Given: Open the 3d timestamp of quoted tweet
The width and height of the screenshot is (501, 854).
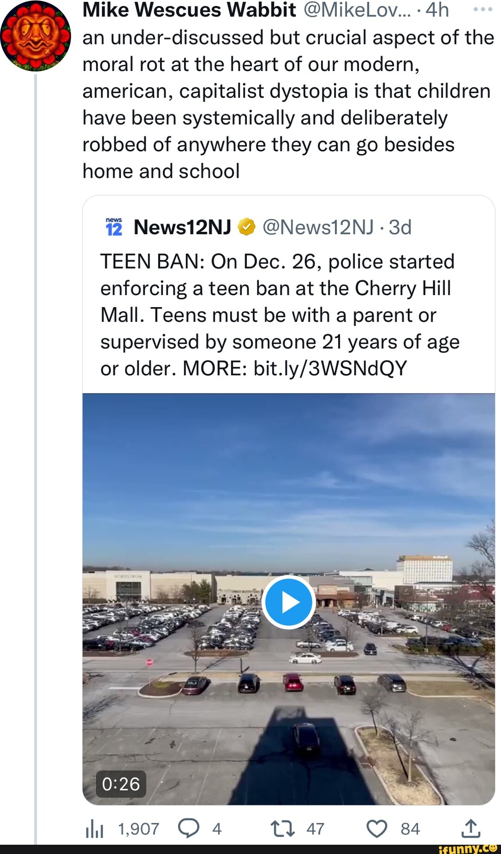Looking at the screenshot, I should 400,227.
